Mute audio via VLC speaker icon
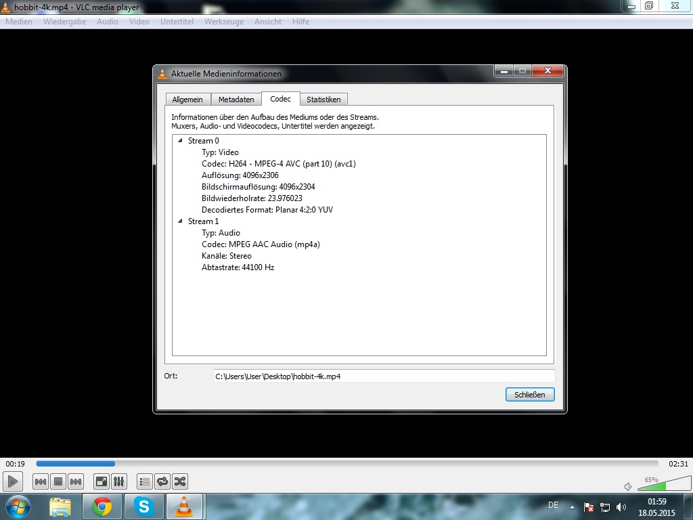The image size is (693, 520). pyautogui.click(x=628, y=486)
